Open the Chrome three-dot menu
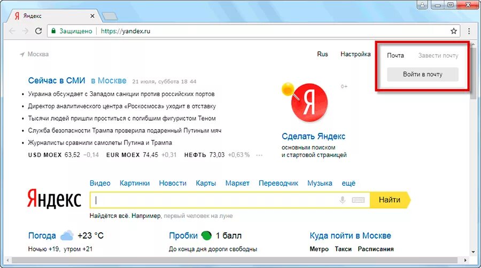The width and height of the screenshot is (481, 268). (469, 31)
